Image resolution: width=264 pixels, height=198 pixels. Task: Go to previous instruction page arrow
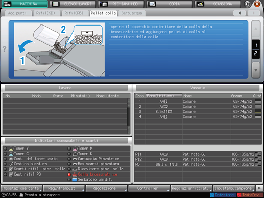click(256, 29)
